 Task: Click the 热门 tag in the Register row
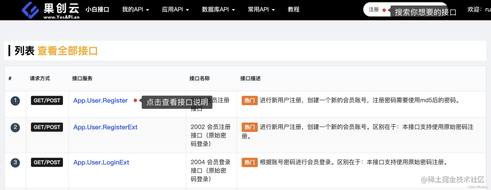249,101
